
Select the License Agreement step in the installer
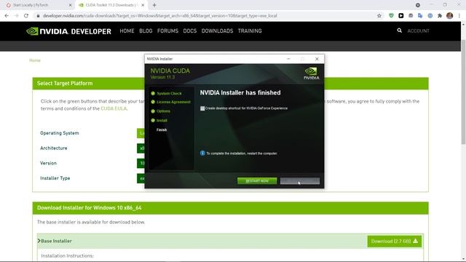click(x=173, y=102)
